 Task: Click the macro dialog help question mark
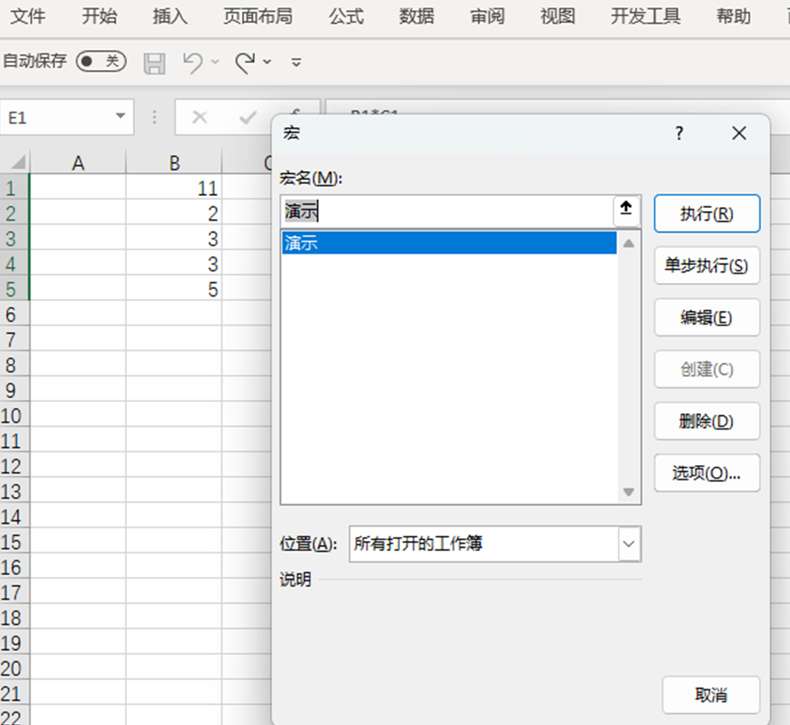tap(679, 134)
